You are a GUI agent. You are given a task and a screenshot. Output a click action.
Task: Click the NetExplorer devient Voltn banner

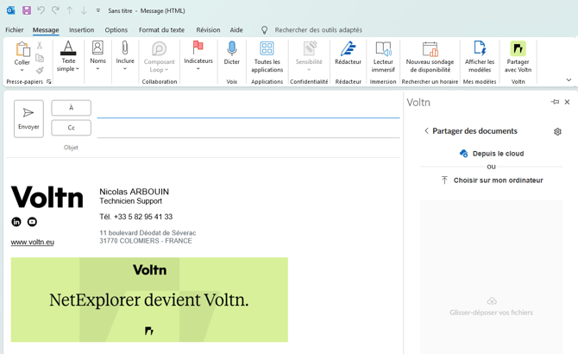[149, 300]
